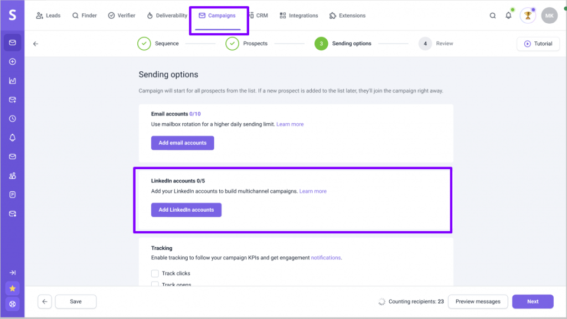Switch to the Leads tab
This screenshot has height=319, width=567.
[49, 15]
